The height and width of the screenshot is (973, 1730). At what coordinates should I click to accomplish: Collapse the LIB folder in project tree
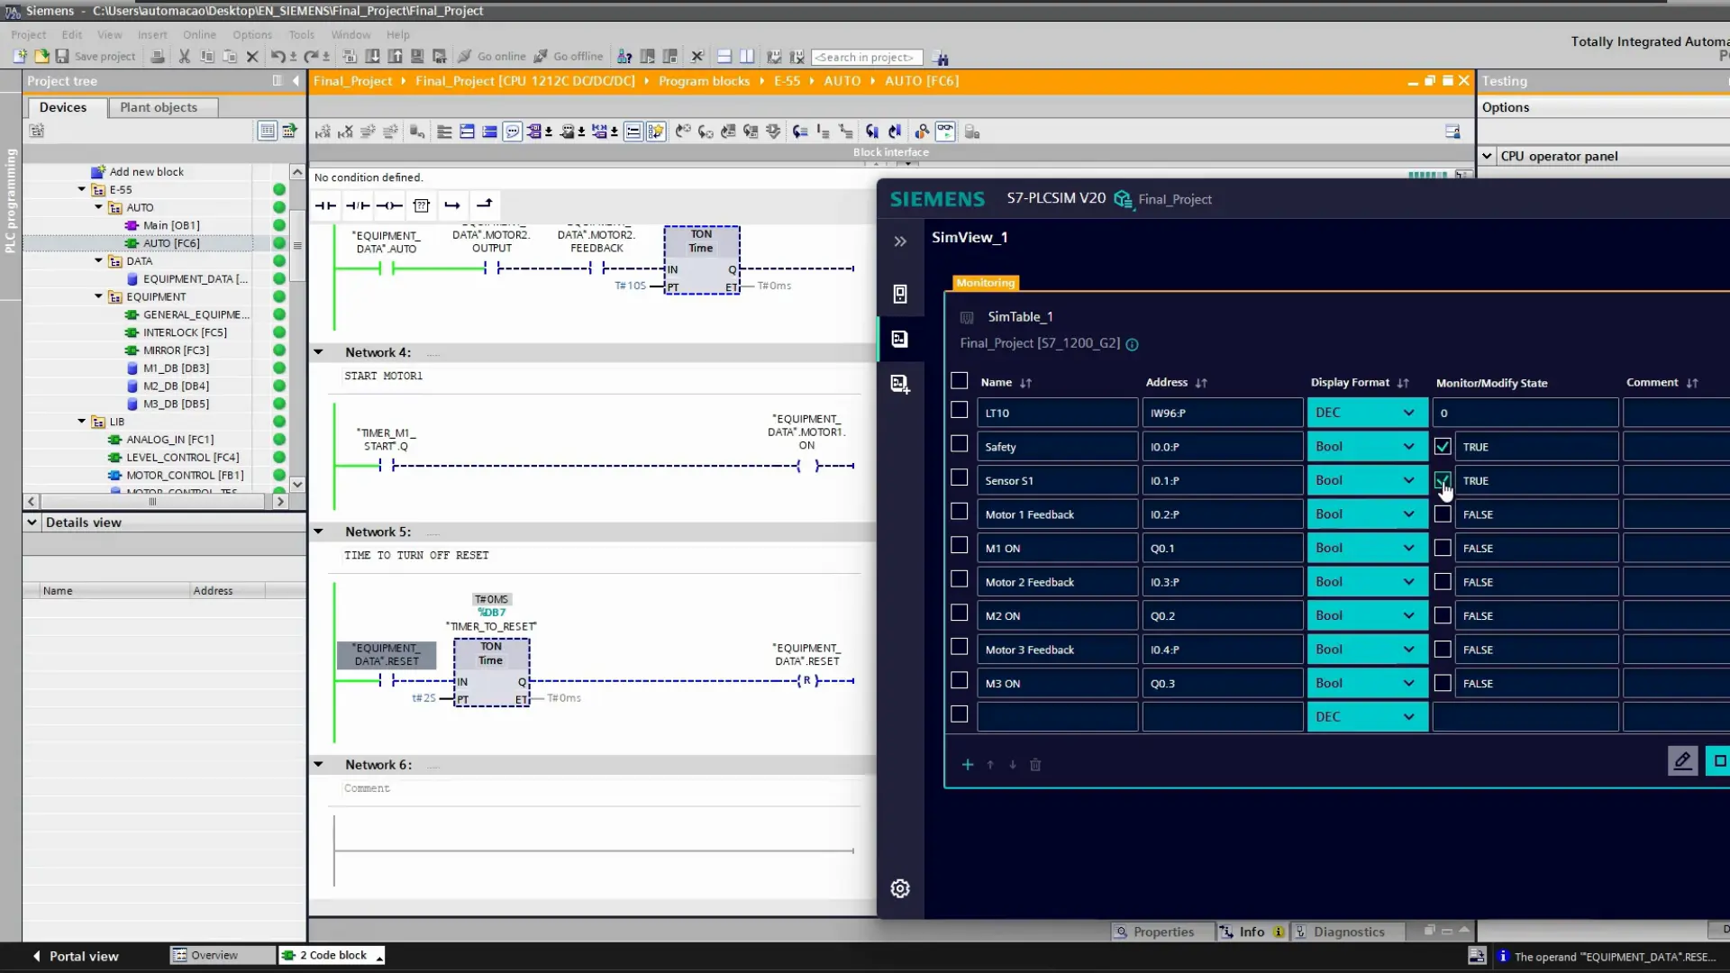[x=82, y=422]
